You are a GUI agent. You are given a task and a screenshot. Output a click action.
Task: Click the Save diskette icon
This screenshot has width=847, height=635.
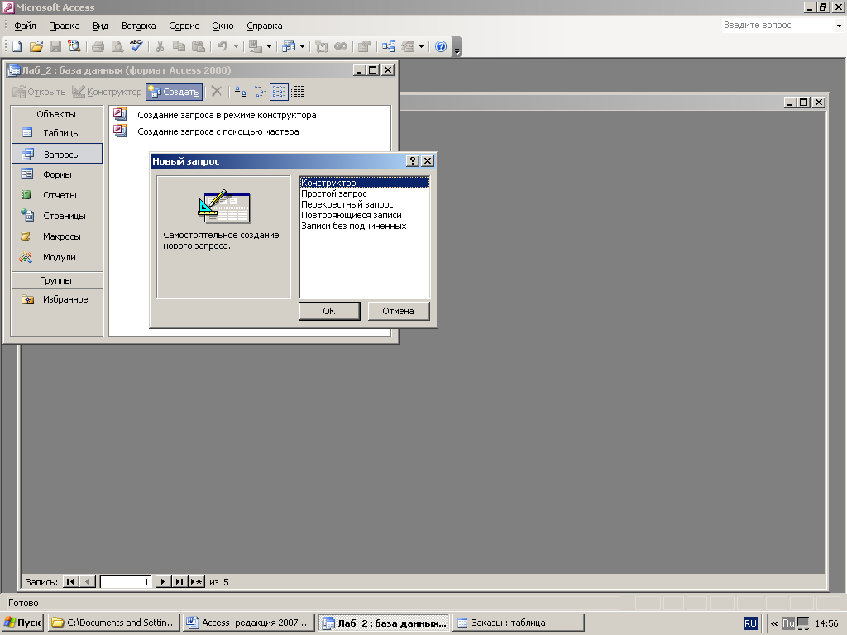[x=55, y=46]
